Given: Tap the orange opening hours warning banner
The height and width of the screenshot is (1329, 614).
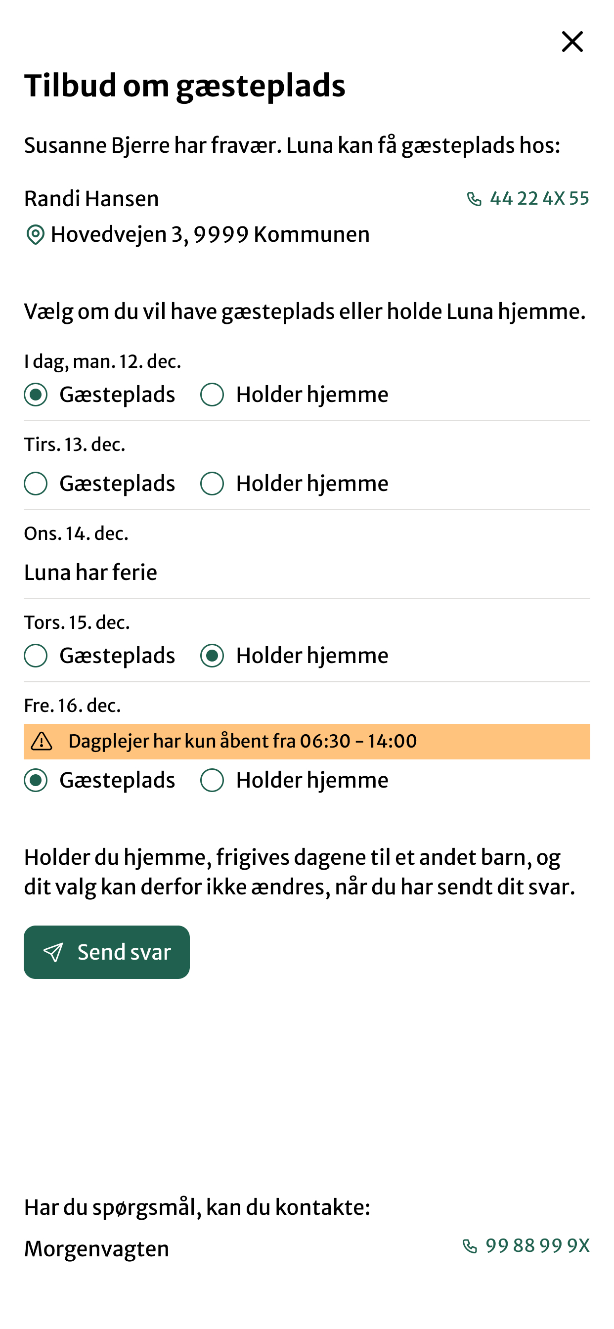Looking at the screenshot, I should 307,742.
